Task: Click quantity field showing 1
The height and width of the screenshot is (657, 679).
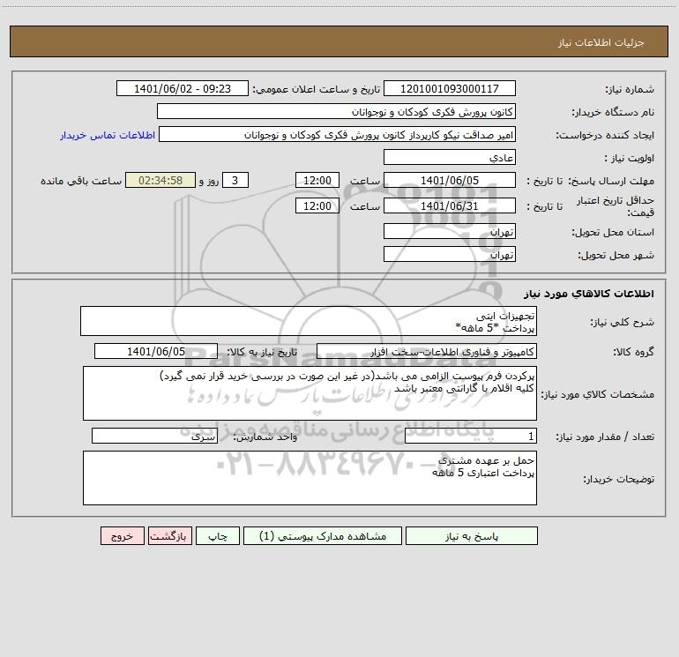Action: tap(471, 437)
